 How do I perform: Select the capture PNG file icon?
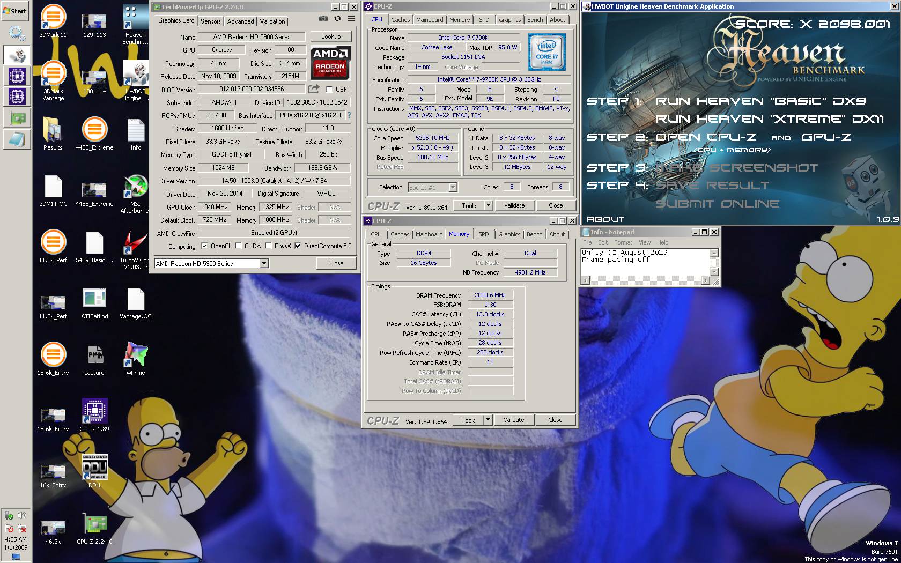pos(94,360)
